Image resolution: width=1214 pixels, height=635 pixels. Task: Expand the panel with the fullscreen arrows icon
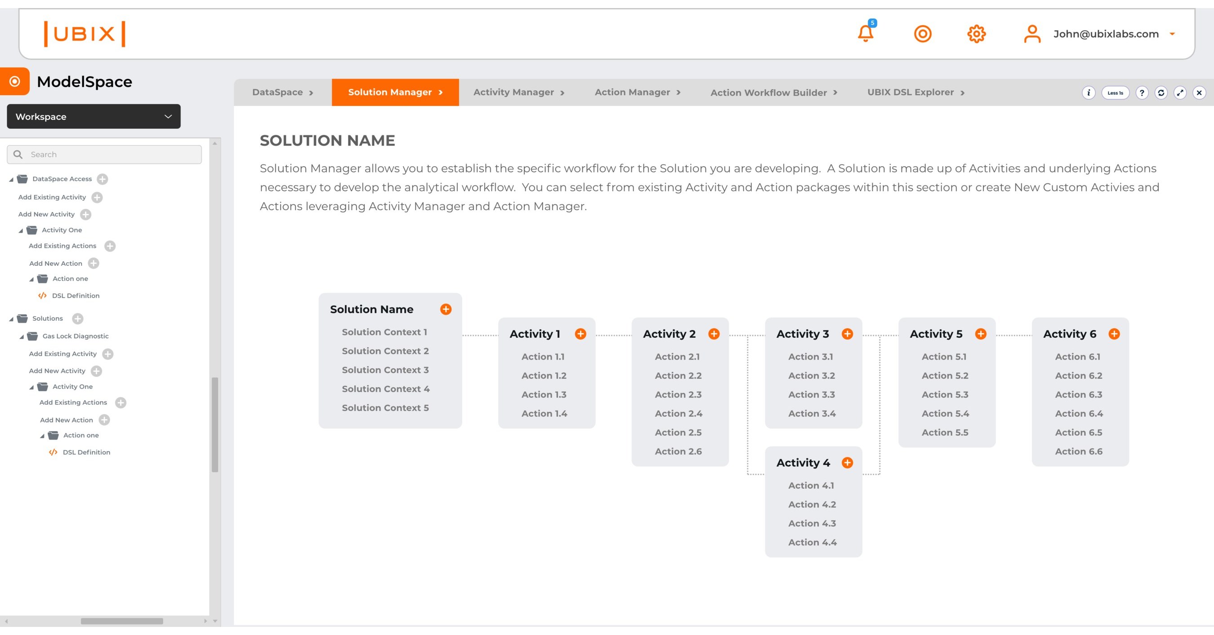pyautogui.click(x=1179, y=92)
